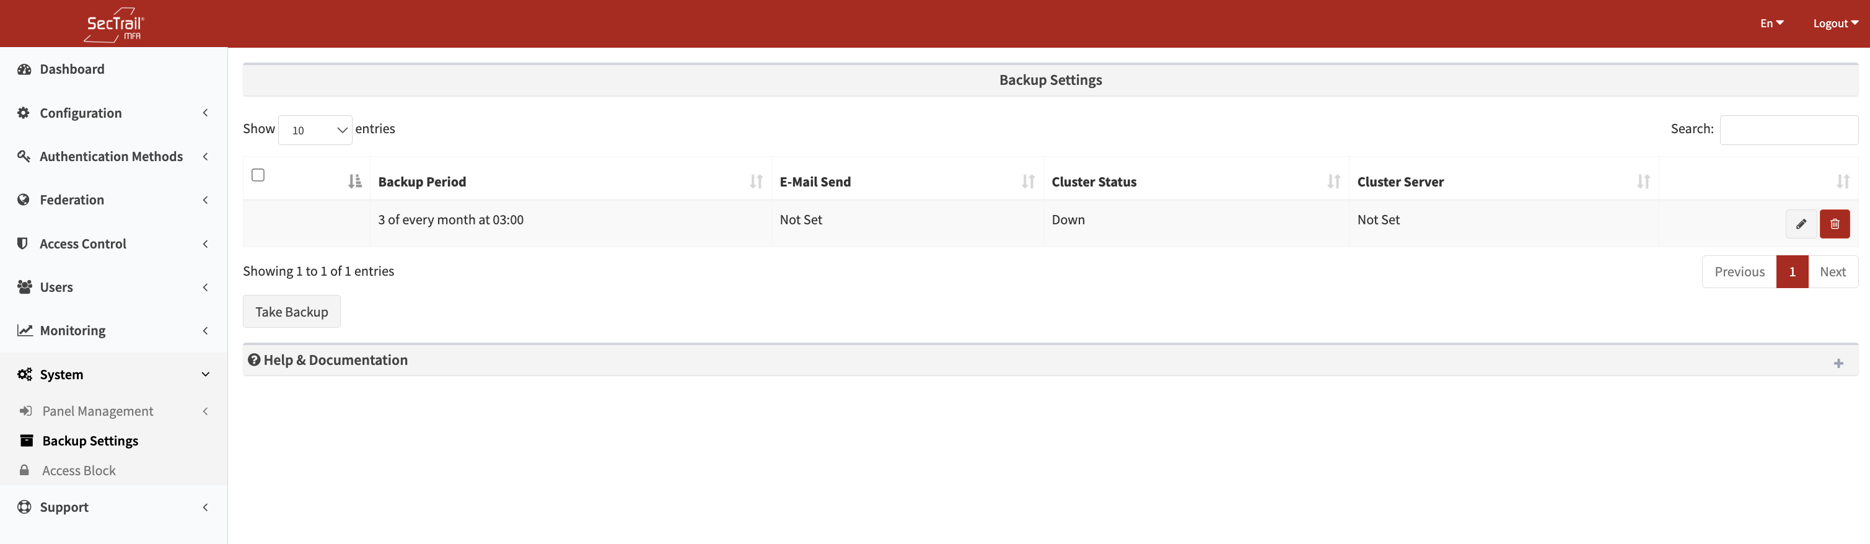Viewport: 1870px width, 544px height.
Task: Click the pencil edit icon for backup row
Action: pos(1801,224)
